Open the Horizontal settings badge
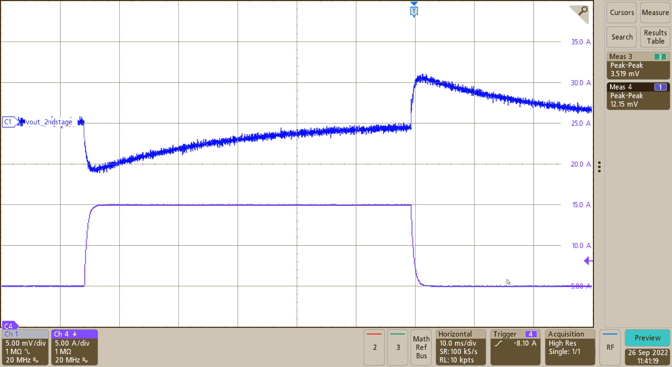The width and height of the screenshot is (672, 367). click(x=460, y=347)
